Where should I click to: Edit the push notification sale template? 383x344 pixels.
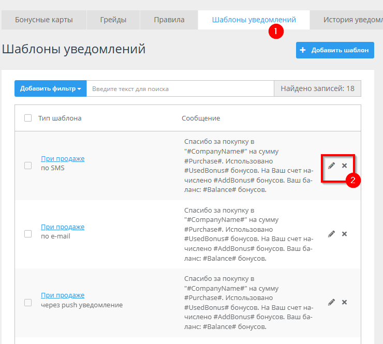pos(332,302)
